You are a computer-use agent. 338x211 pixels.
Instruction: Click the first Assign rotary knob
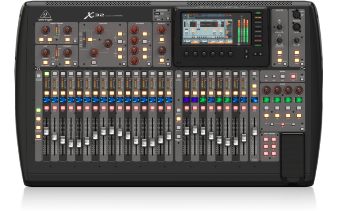click(x=267, y=90)
